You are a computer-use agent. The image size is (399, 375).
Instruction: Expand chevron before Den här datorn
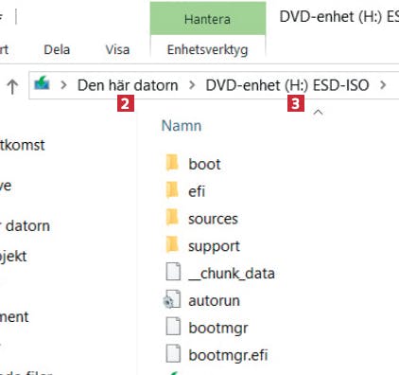pyautogui.click(x=63, y=85)
